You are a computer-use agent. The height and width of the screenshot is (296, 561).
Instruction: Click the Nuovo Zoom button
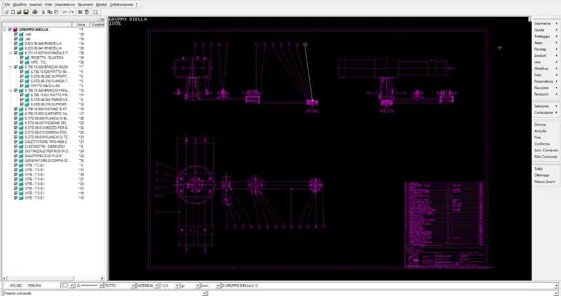pos(545,181)
